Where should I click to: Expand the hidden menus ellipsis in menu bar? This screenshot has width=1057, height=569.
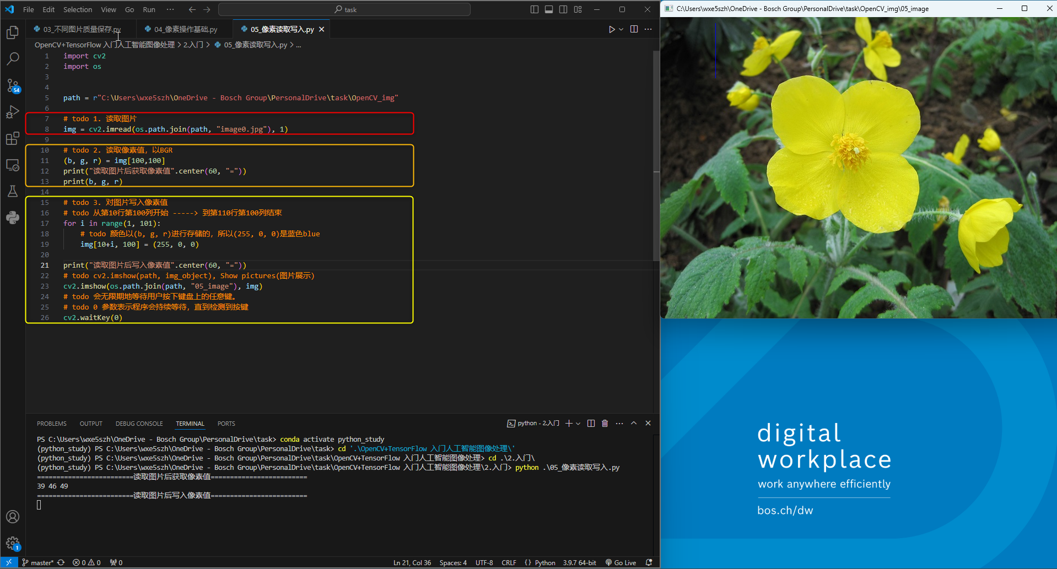[170, 9]
